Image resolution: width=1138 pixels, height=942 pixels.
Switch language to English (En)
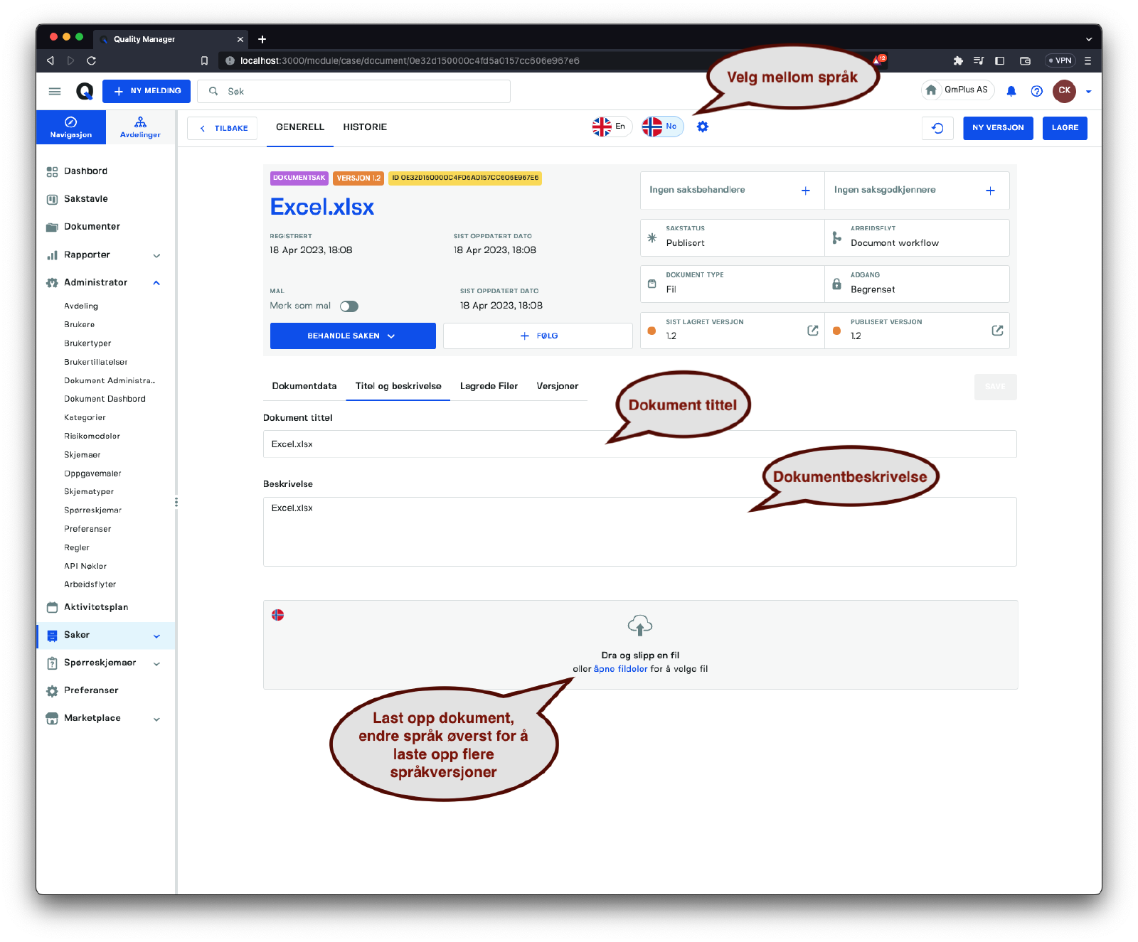pyautogui.click(x=611, y=127)
